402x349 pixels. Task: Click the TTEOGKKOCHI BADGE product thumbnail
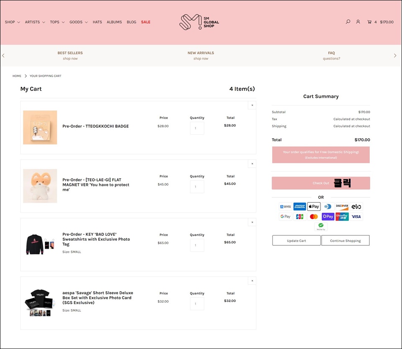[40, 127]
